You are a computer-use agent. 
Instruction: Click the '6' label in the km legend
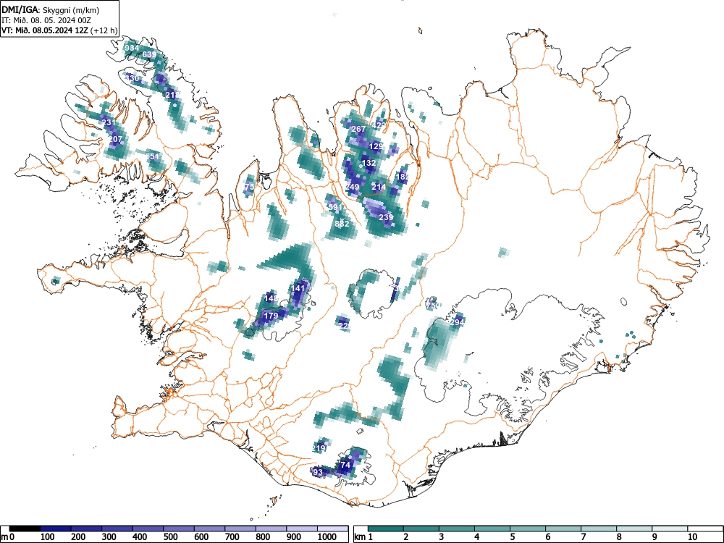click(547, 536)
